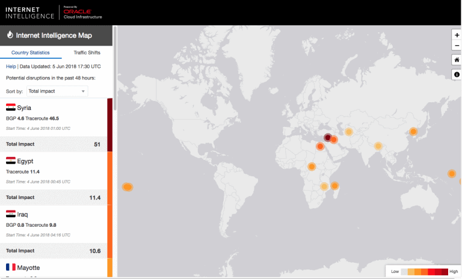Select the orange marker east of Indonesia
The width and height of the screenshot is (462, 279).
(451, 174)
